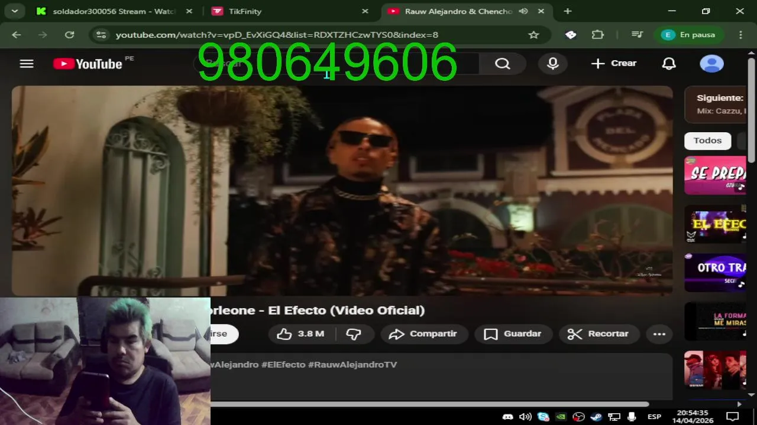This screenshot has height=425, width=757.
Task: Open Skype tray icon
Action: 543,417
